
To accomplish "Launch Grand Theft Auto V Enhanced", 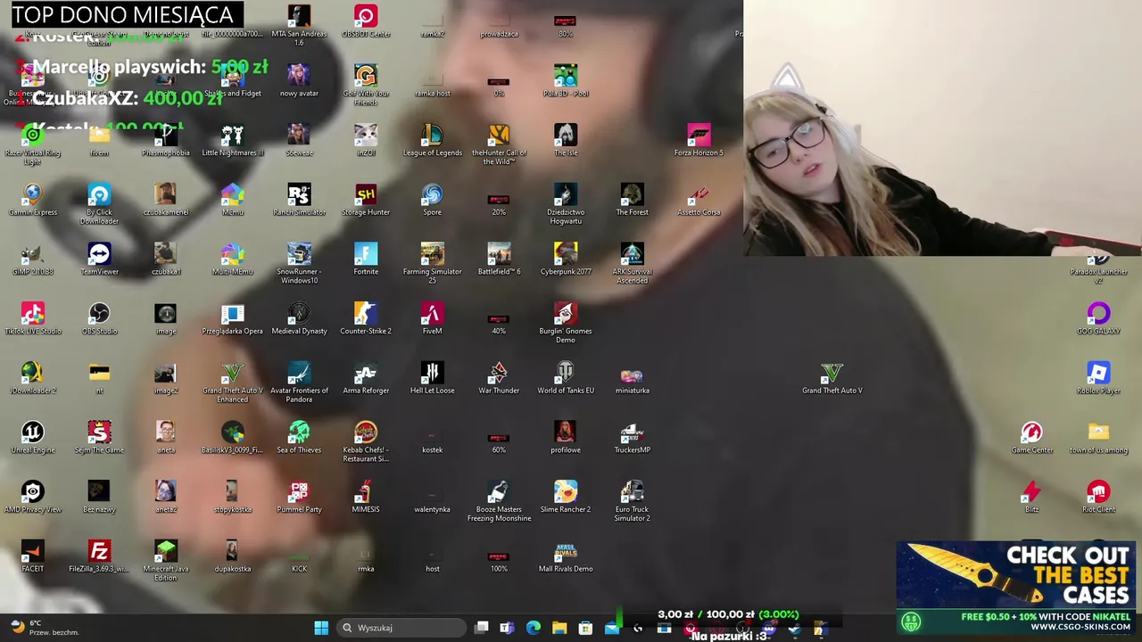I will tap(232, 383).
